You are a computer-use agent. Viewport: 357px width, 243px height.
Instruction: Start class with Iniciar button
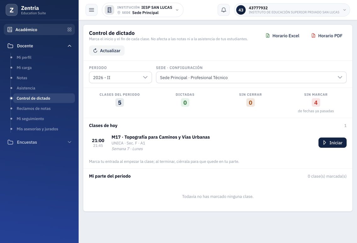(x=332, y=143)
